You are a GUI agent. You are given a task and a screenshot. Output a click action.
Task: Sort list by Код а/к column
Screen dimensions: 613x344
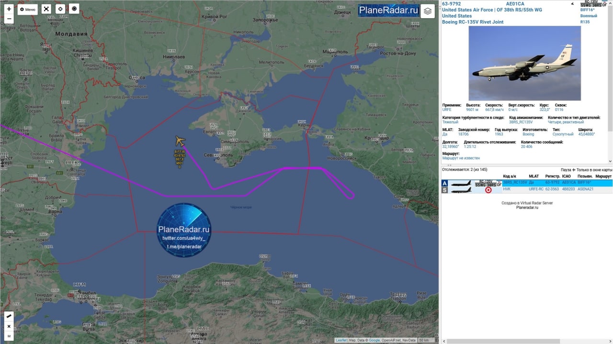pyautogui.click(x=510, y=177)
